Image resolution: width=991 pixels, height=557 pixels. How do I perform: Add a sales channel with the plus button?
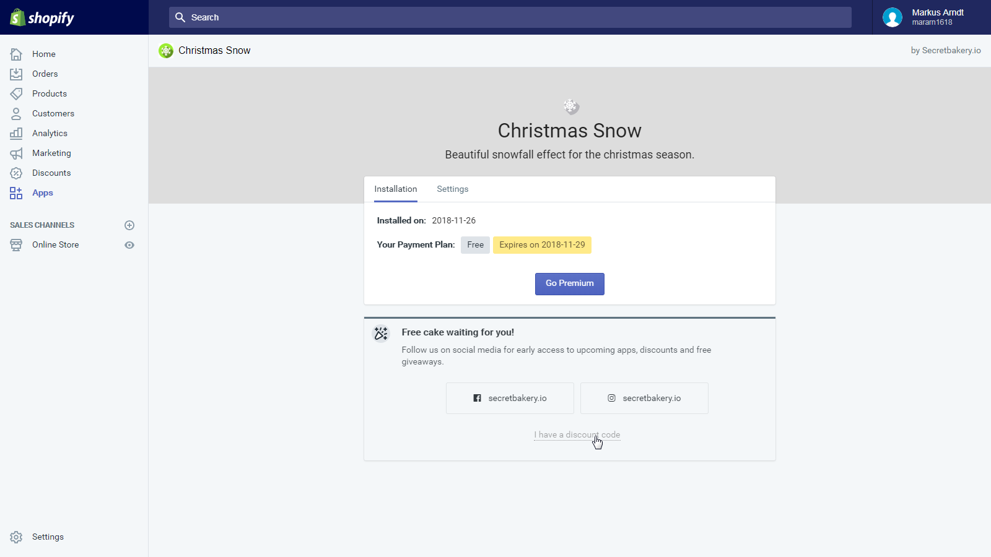coord(129,225)
